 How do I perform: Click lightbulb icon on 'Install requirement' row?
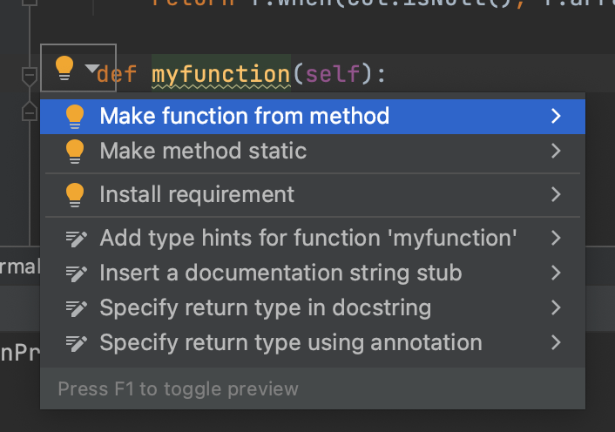click(75, 194)
